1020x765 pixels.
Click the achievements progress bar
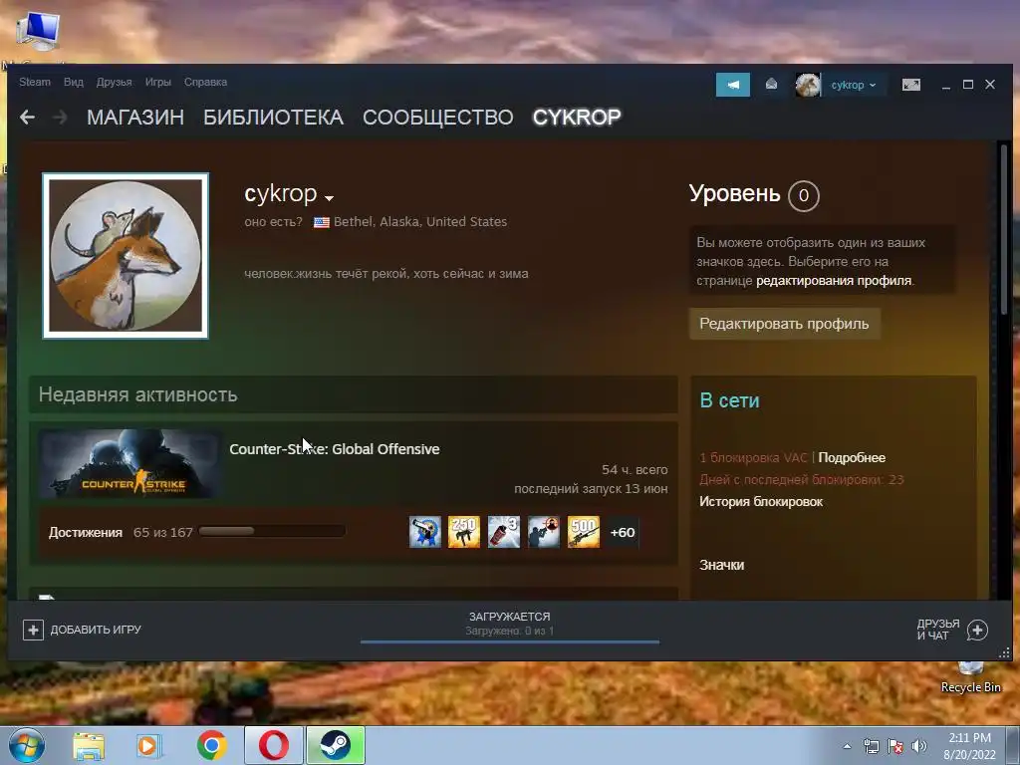point(272,532)
